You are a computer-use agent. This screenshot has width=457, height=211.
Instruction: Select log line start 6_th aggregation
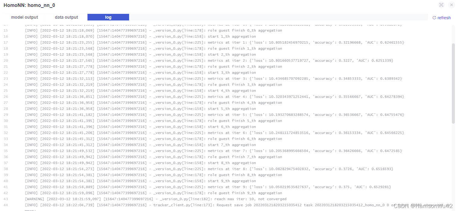141,127
